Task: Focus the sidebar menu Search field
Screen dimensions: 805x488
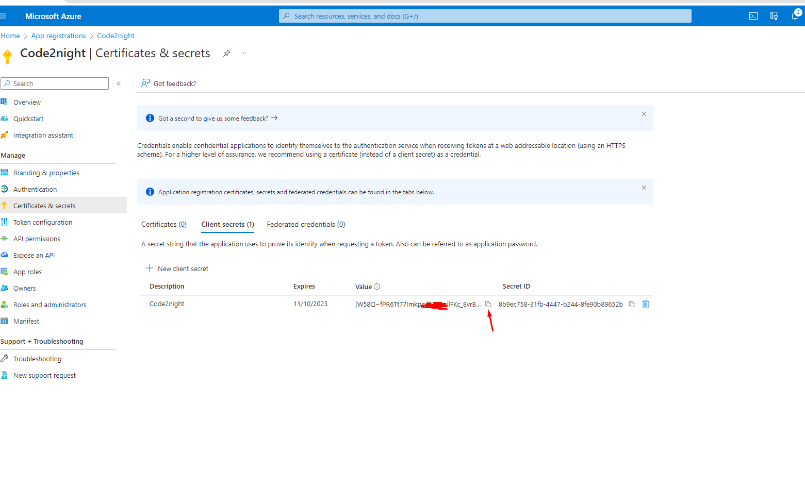Action: (x=55, y=83)
